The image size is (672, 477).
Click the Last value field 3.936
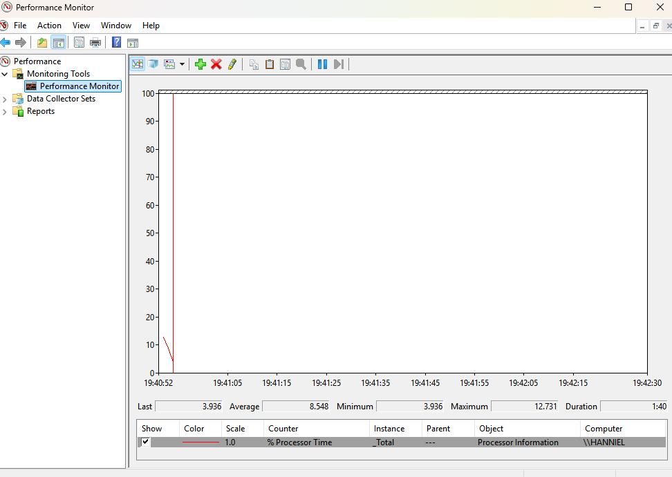pos(189,406)
